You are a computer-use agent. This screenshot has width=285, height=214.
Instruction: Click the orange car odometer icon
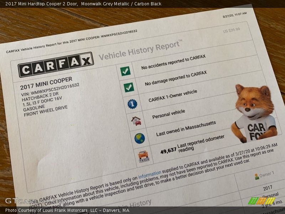click(x=143, y=156)
